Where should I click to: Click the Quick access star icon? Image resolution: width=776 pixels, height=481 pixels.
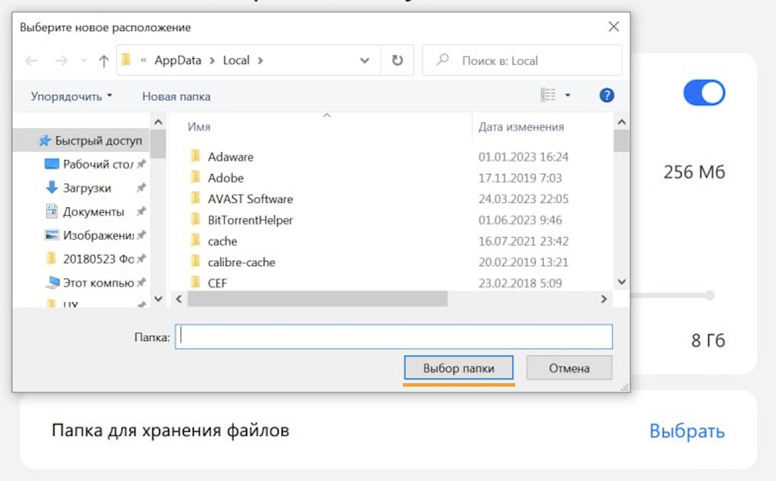[x=44, y=140]
